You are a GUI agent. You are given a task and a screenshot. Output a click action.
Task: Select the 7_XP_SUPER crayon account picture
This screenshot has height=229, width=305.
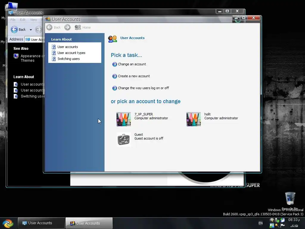pos(124,119)
